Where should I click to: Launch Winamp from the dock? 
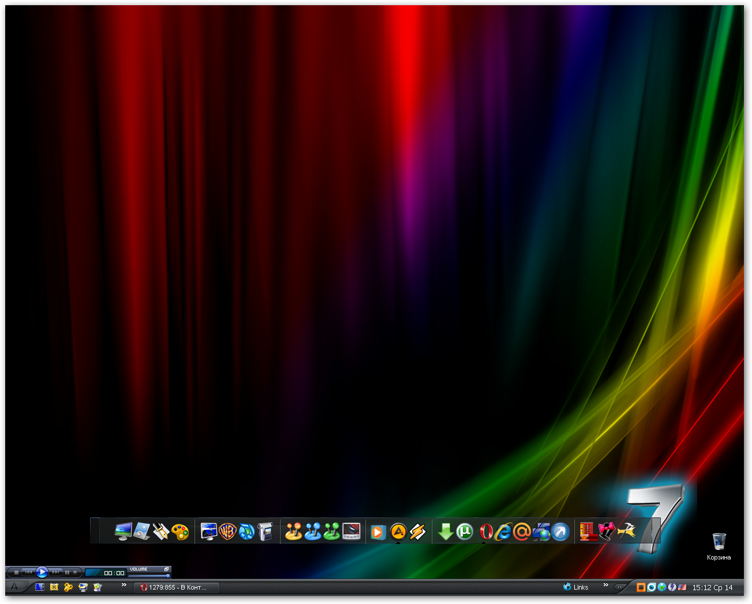416,532
